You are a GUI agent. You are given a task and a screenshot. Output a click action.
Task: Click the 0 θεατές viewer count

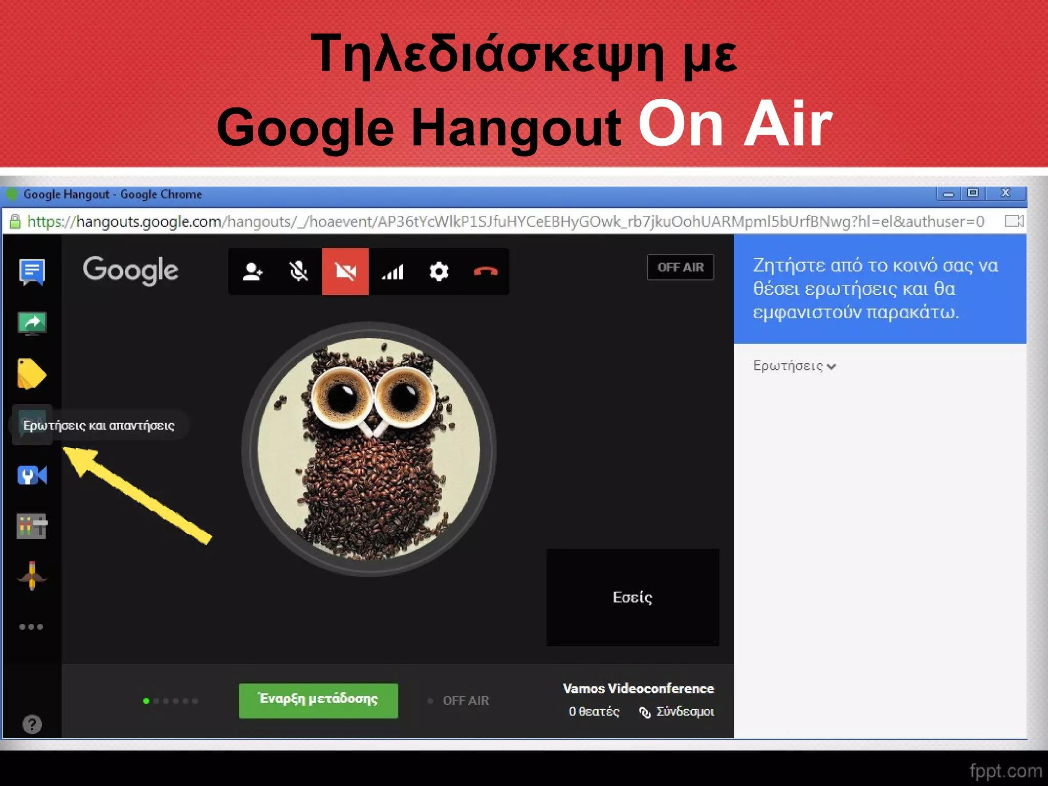click(594, 711)
